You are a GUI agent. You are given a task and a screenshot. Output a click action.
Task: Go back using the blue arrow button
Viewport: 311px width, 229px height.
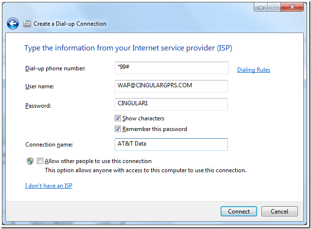pyautogui.click(x=13, y=24)
